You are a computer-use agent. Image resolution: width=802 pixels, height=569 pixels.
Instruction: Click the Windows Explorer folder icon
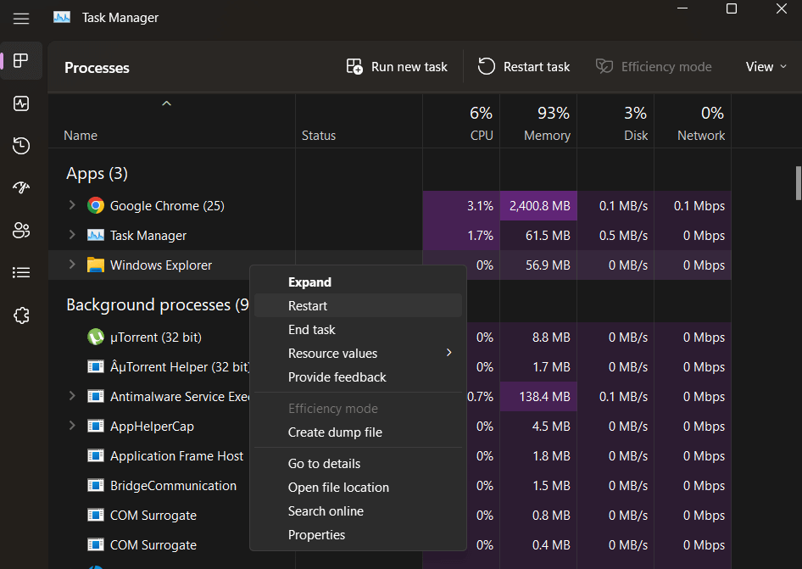[x=95, y=265]
